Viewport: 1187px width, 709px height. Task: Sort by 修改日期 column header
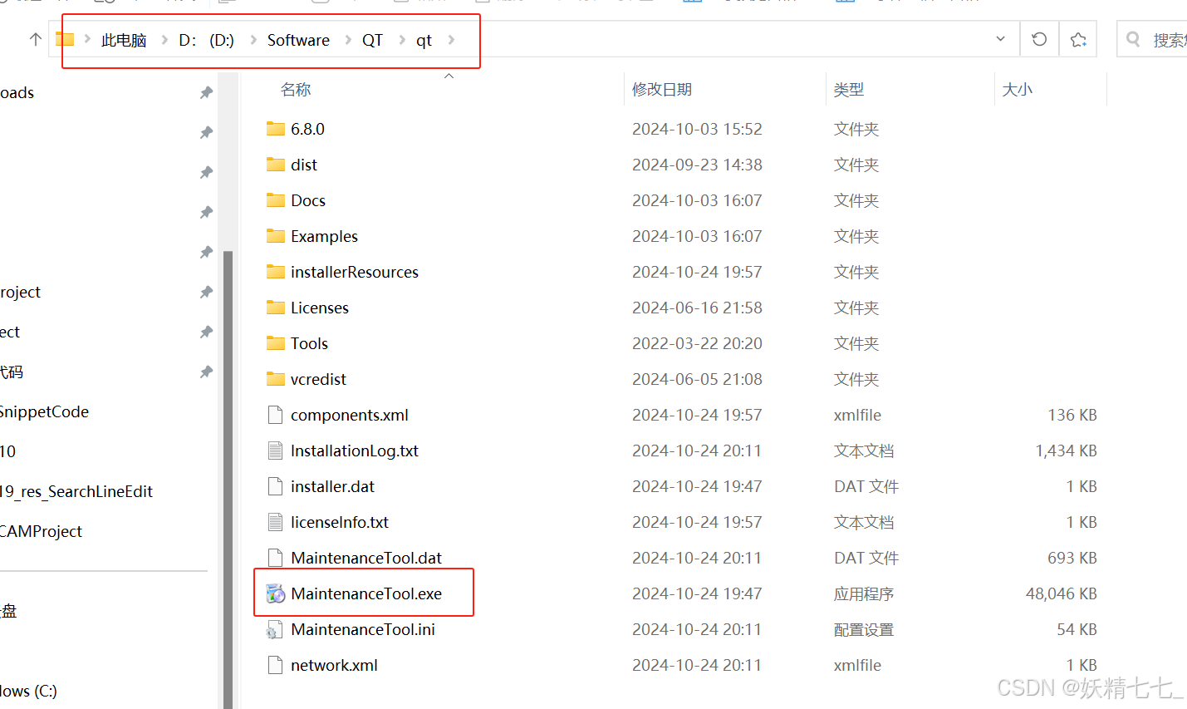[662, 90]
